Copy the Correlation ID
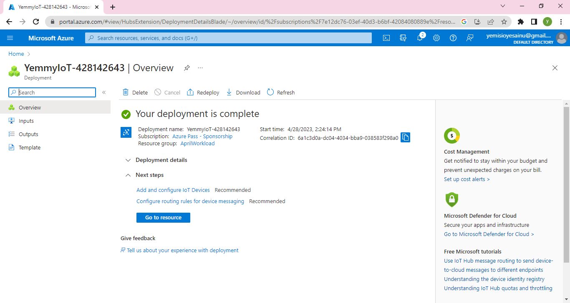 405,137
